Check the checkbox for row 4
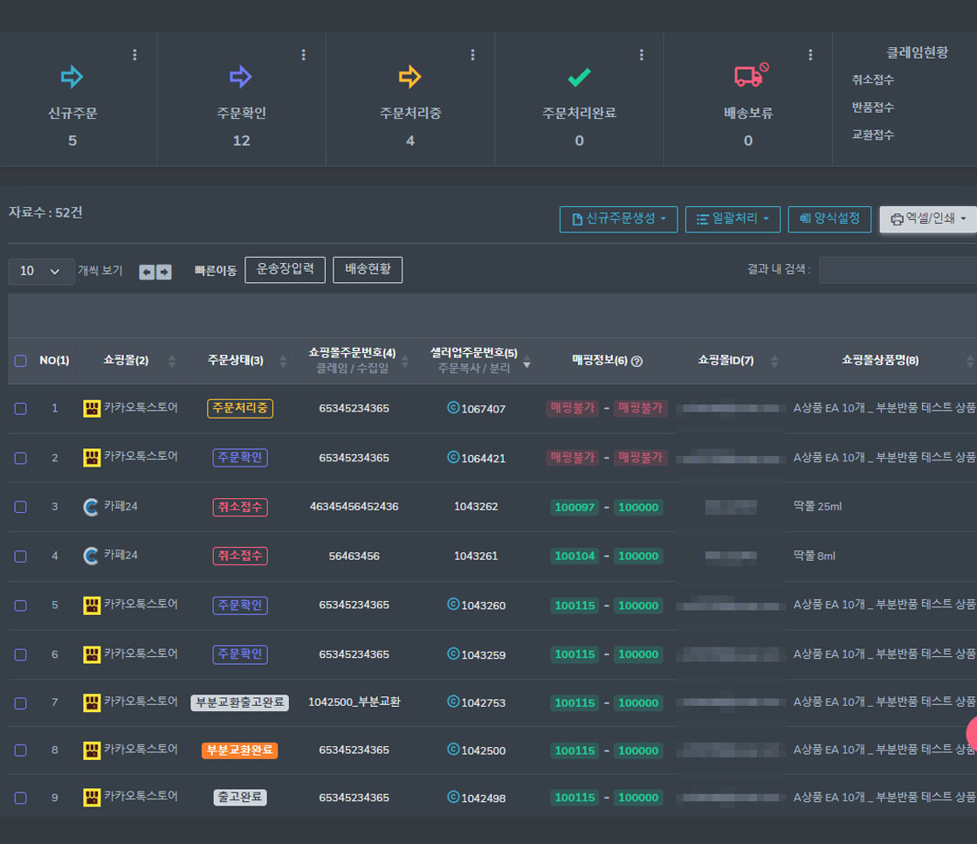This screenshot has height=844, width=977. [x=21, y=556]
